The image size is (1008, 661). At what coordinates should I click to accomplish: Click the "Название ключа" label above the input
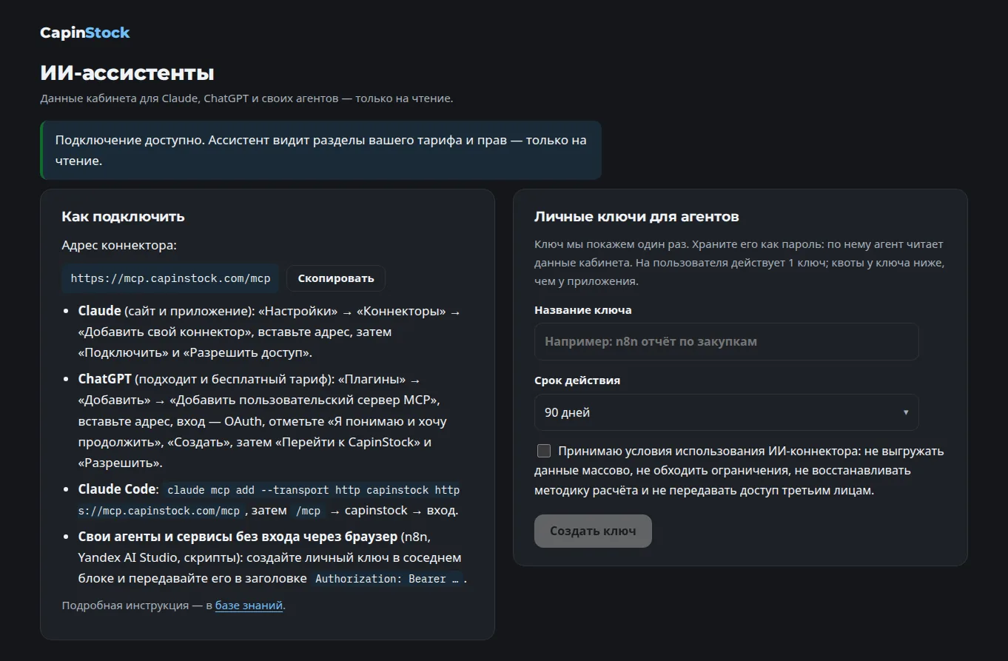583,310
